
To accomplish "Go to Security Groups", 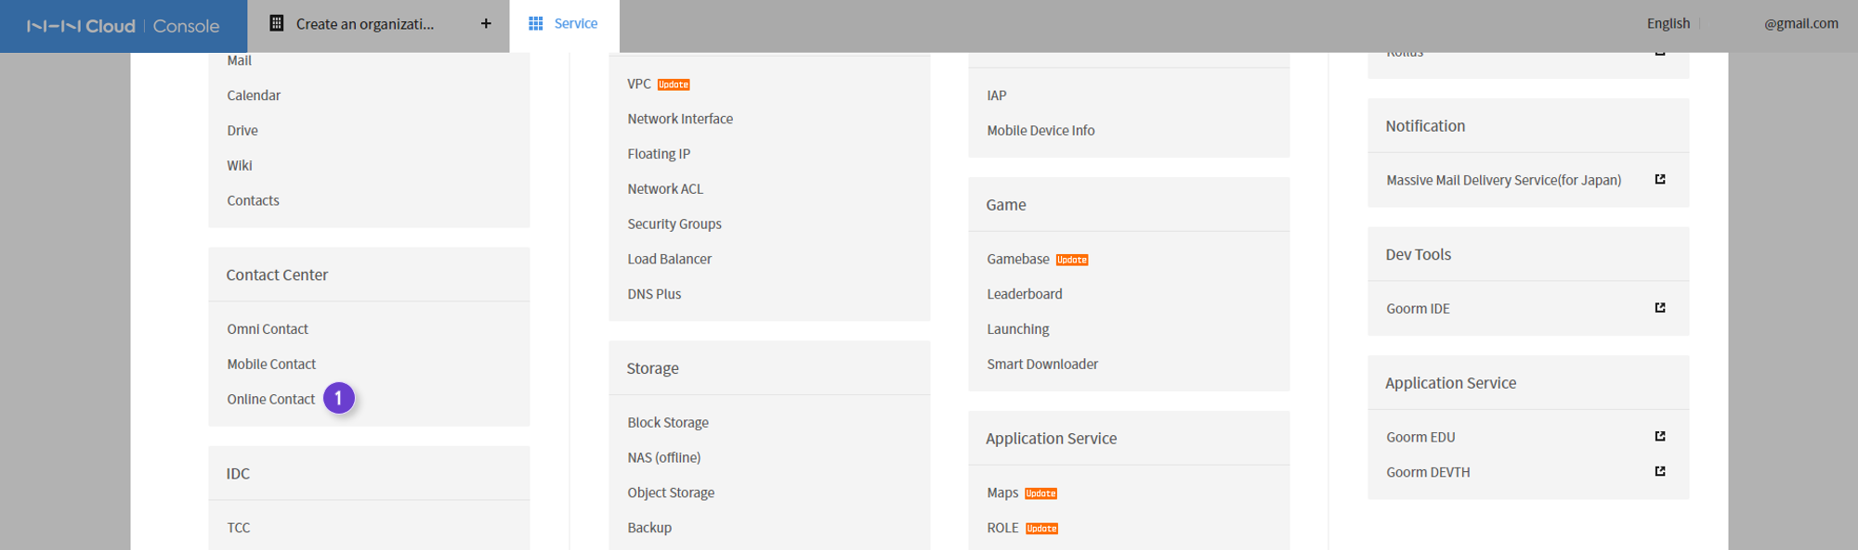I will click(x=674, y=224).
